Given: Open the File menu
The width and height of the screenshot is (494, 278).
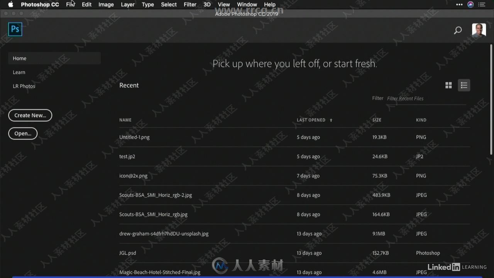Looking at the screenshot, I should coord(70,5).
